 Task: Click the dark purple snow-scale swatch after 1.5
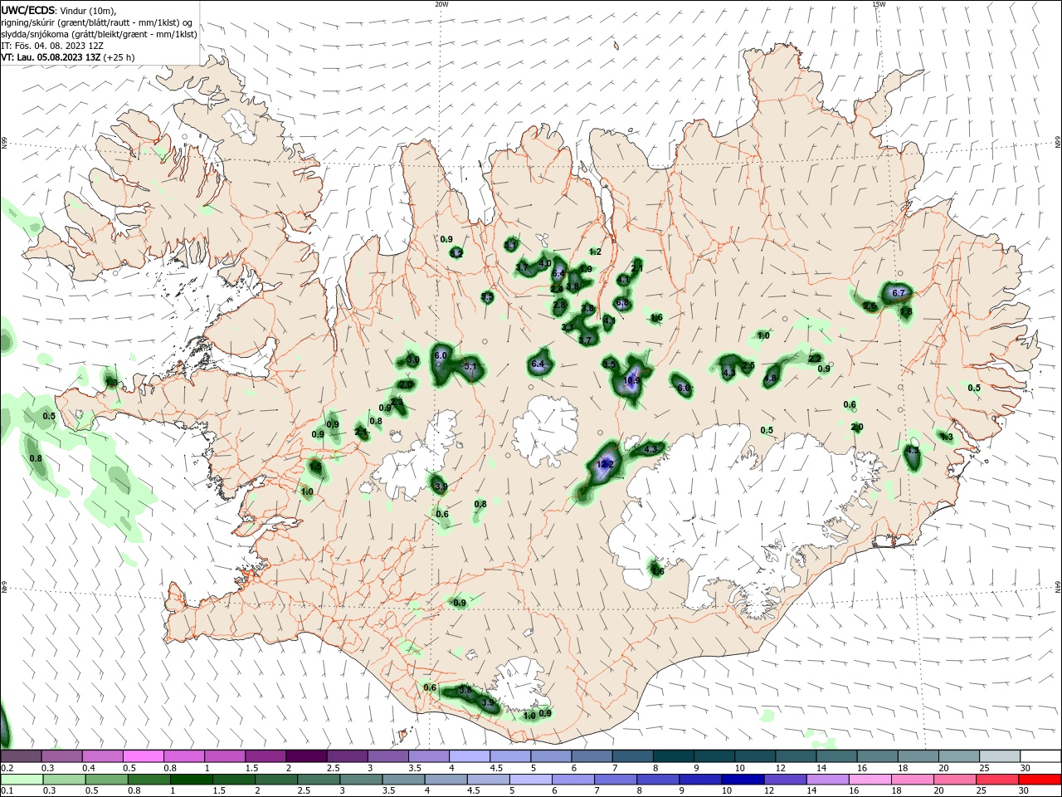pyautogui.click(x=306, y=756)
